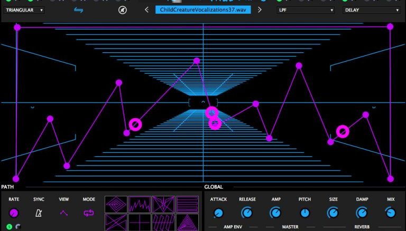Select the diamond spiral path preset
This screenshot has height=231, width=406.
point(116,204)
